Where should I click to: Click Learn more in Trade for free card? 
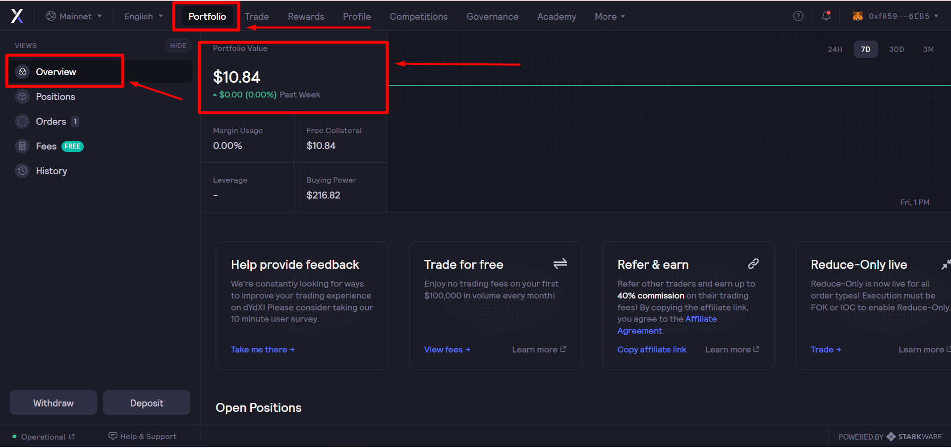[x=539, y=349]
